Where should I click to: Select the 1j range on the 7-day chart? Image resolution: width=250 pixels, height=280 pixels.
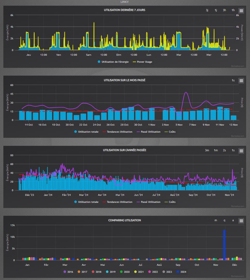pos(216,10)
